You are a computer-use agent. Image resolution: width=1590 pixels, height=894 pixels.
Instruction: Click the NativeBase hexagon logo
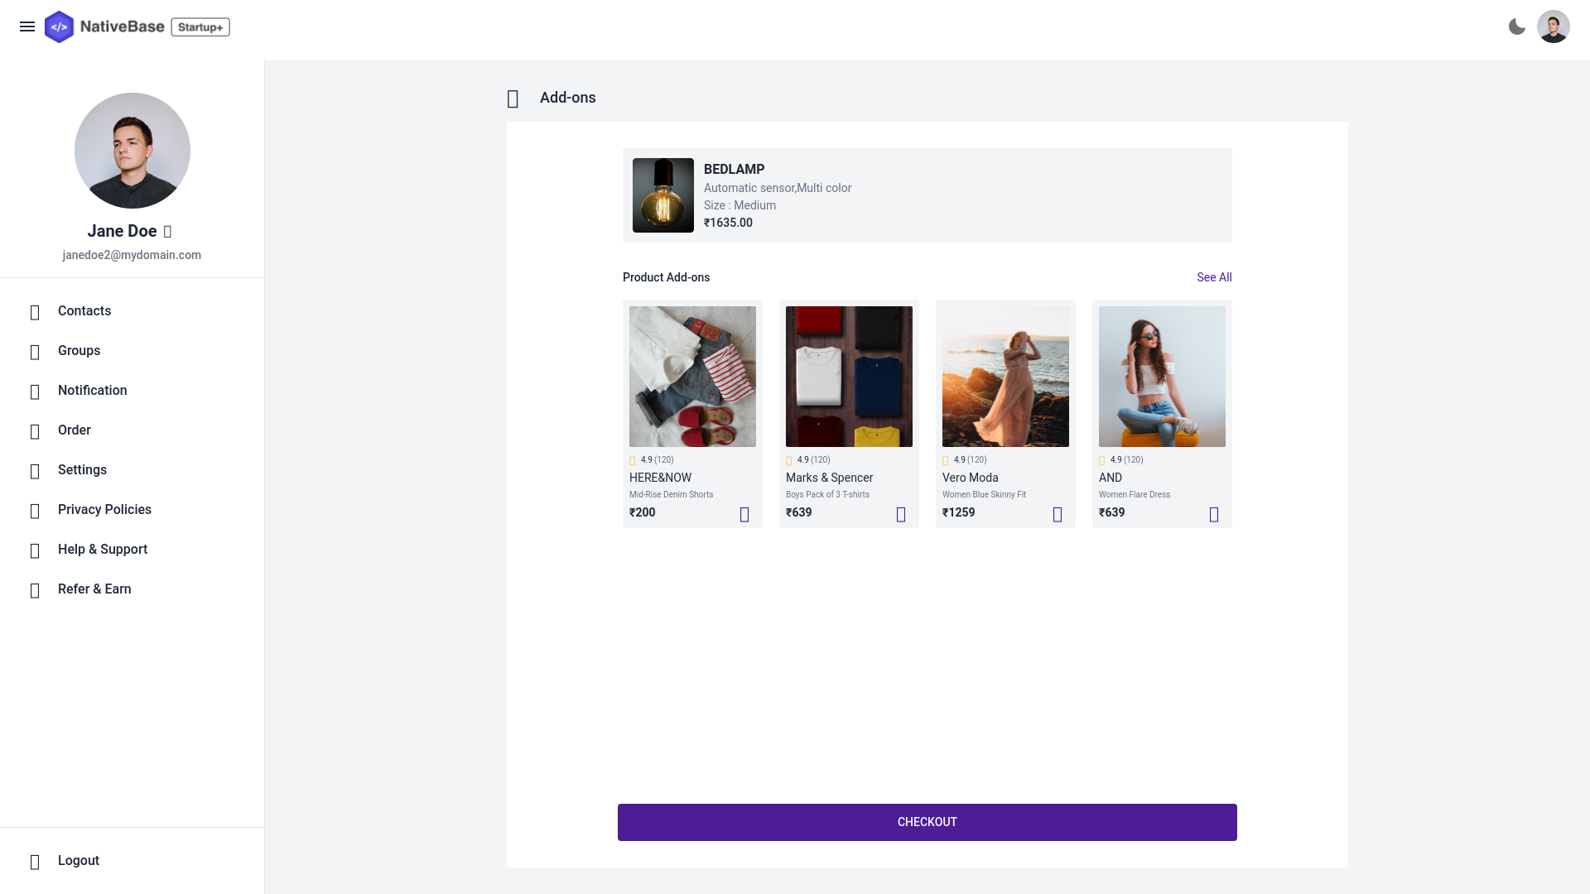[59, 26]
